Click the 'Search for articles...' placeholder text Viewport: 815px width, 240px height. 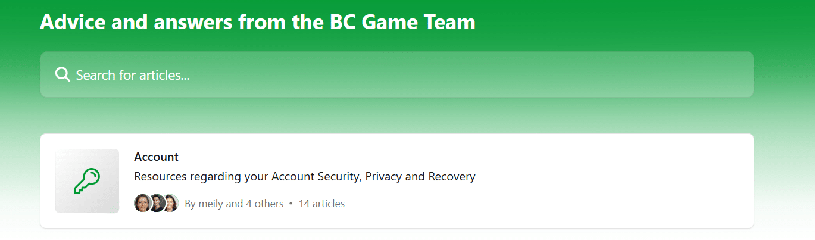[x=133, y=75]
